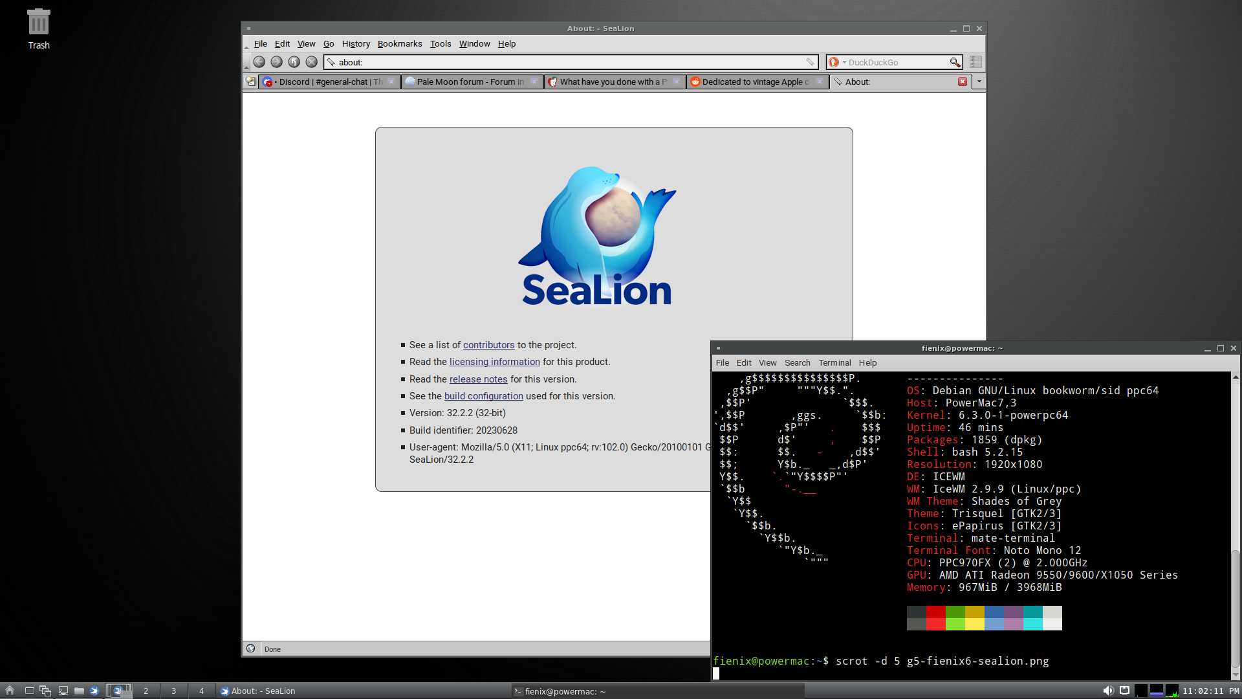This screenshot has width=1242, height=699.
Task: Open the sidebar panel icon in SeaLion toolbar
Action: (975, 62)
